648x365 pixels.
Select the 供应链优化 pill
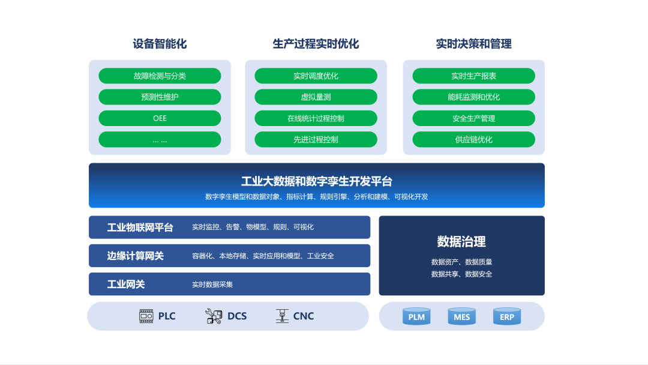coord(473,140)
